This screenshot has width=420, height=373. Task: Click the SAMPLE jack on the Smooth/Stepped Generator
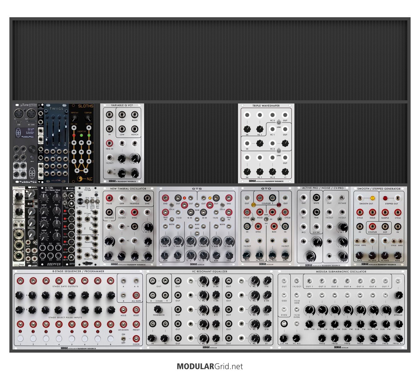pos(385,212)
